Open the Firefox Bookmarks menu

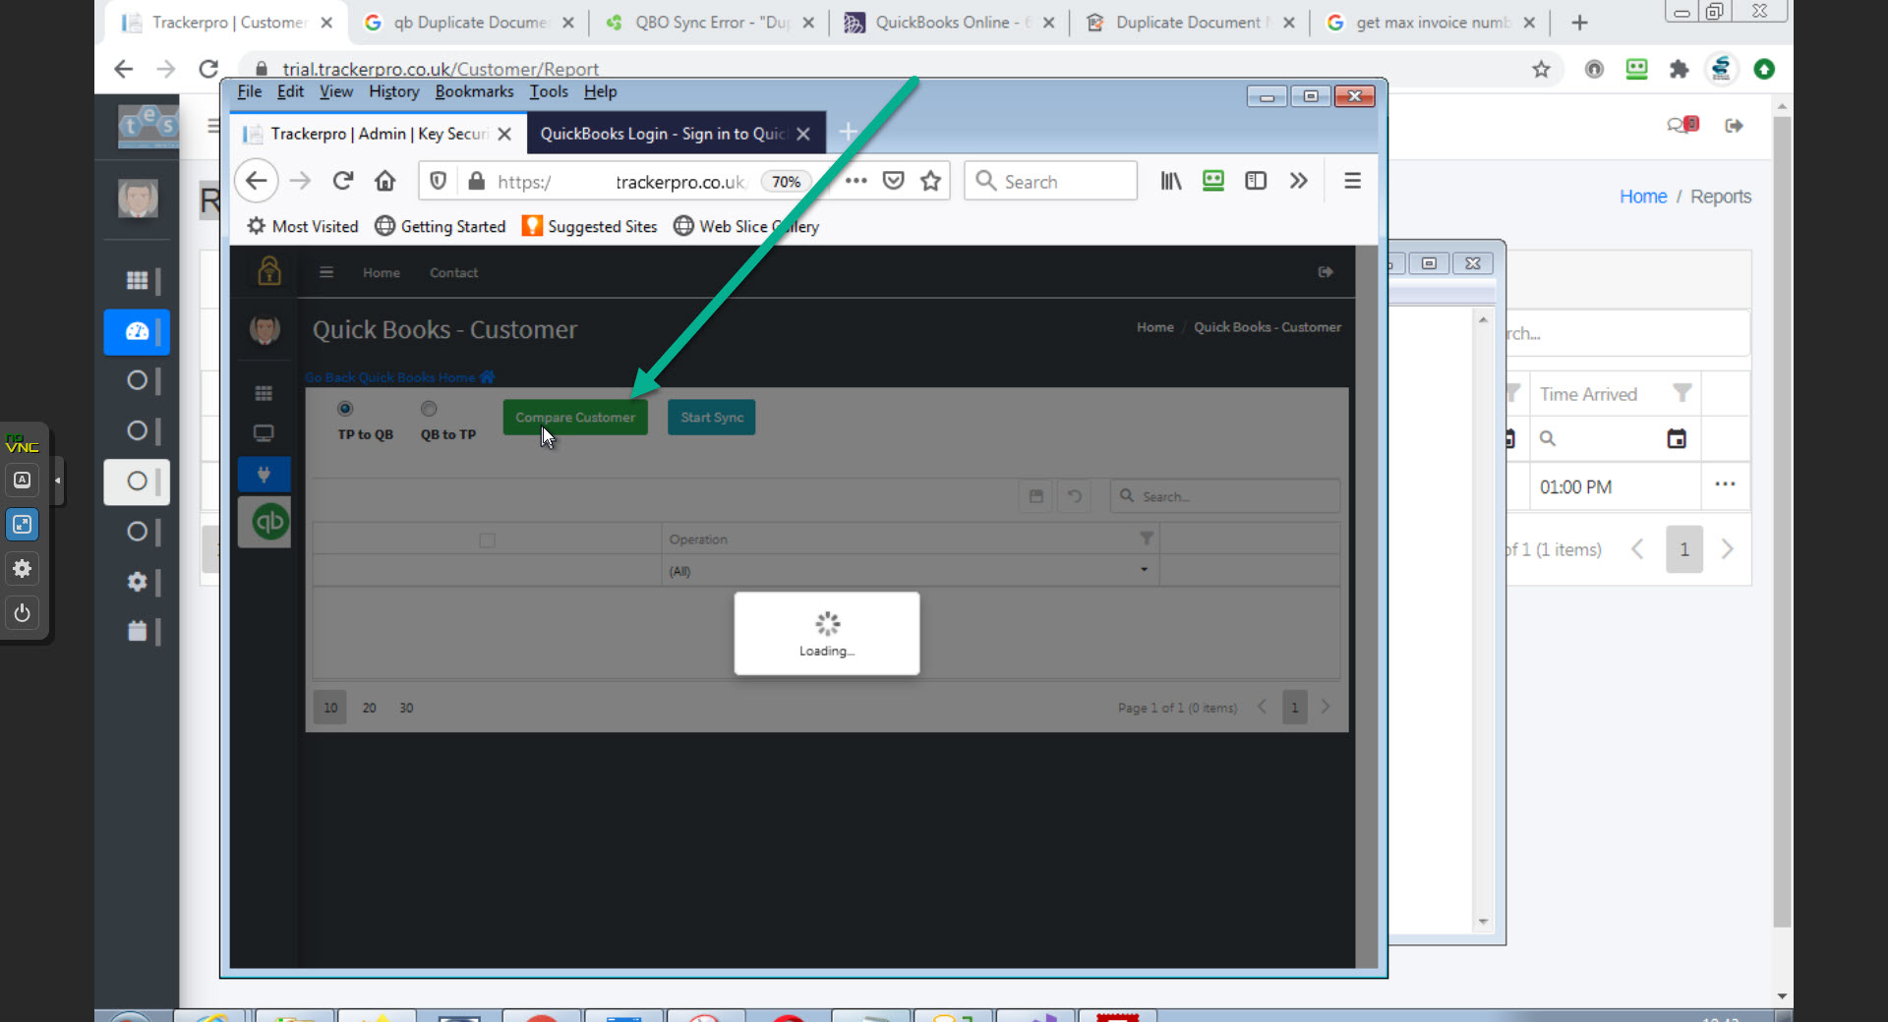[x=474, y=91]
